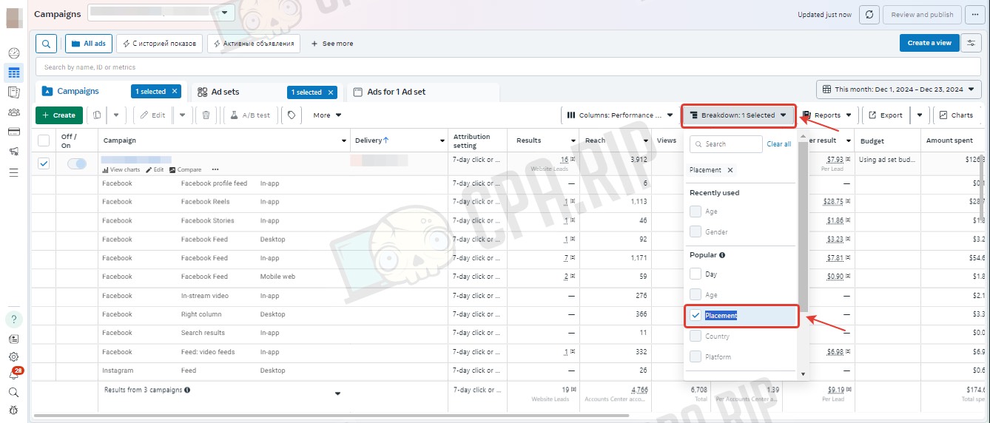990x423 pixels.
Task: Open the Campaign column header dropdown arrow
Action: tap(343, 141)
